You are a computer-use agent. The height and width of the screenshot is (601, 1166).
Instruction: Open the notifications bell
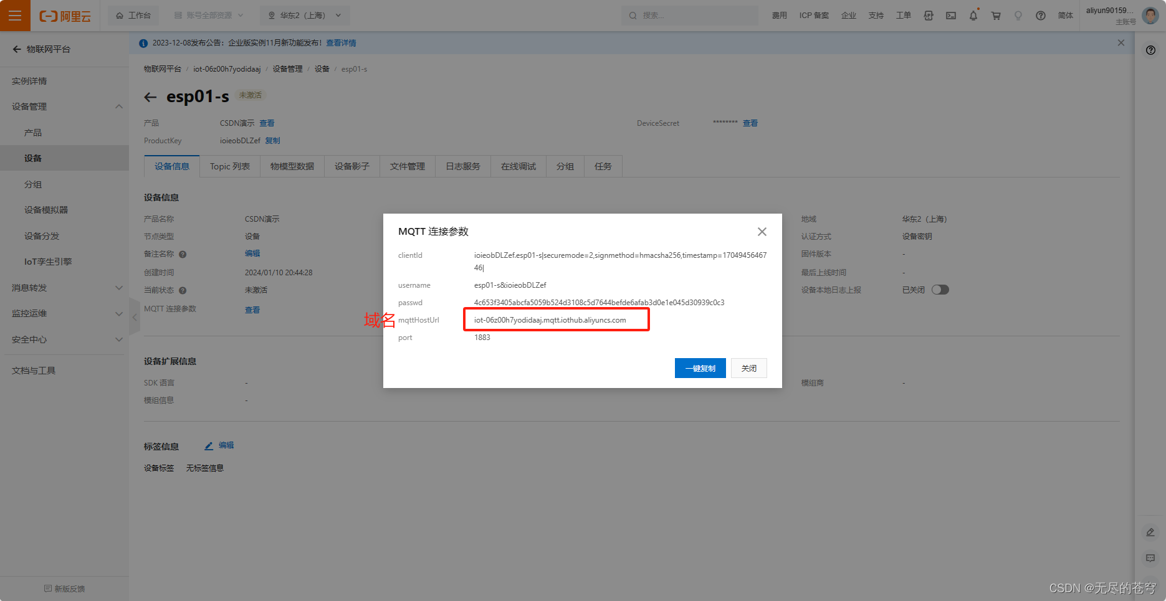pyautogui.click(x=973, y=16)
